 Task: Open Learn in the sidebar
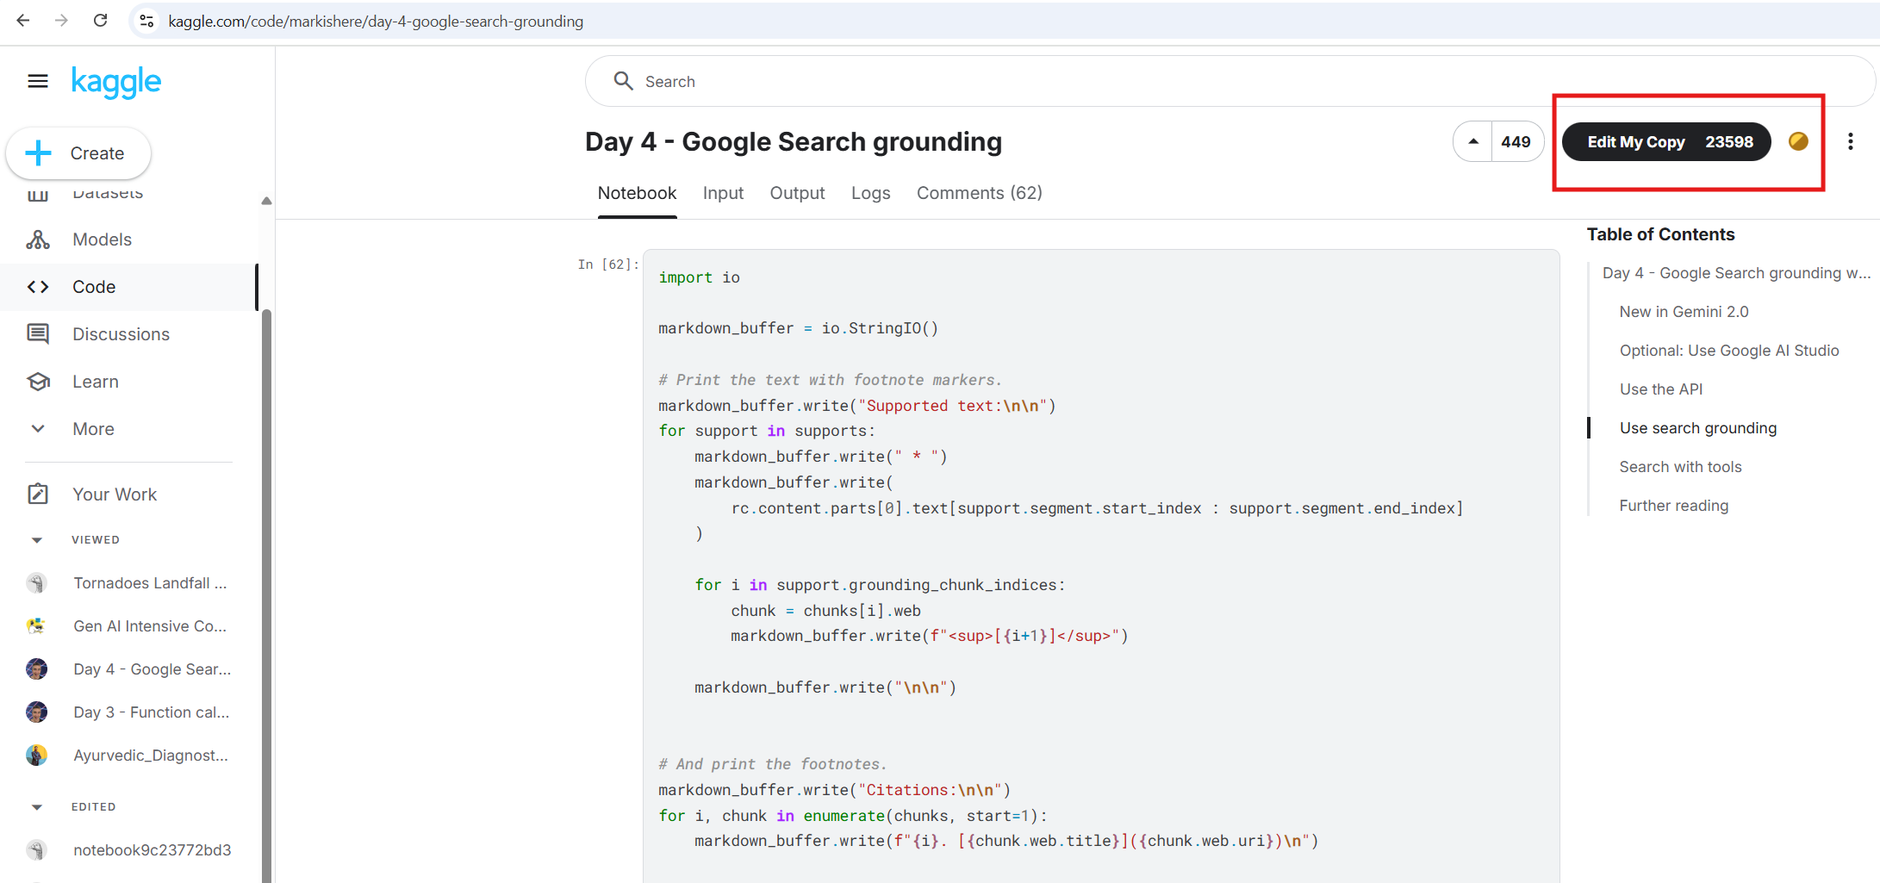pyautogui.click(x=96, y=382)
